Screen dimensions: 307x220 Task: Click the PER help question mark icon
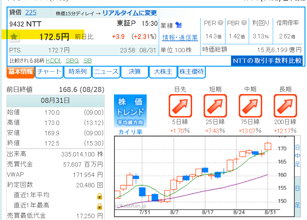(220, 23)
